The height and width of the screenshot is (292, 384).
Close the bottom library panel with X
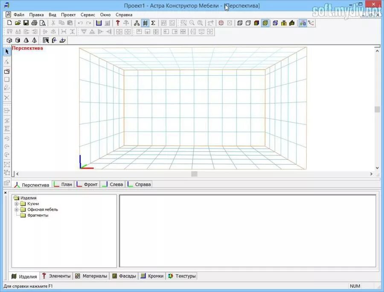click(x=6, y=192)
